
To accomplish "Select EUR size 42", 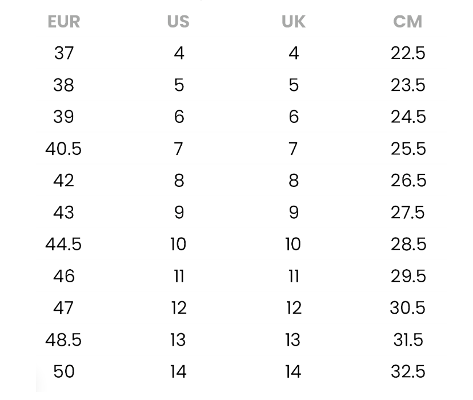I will click(63, 181).
